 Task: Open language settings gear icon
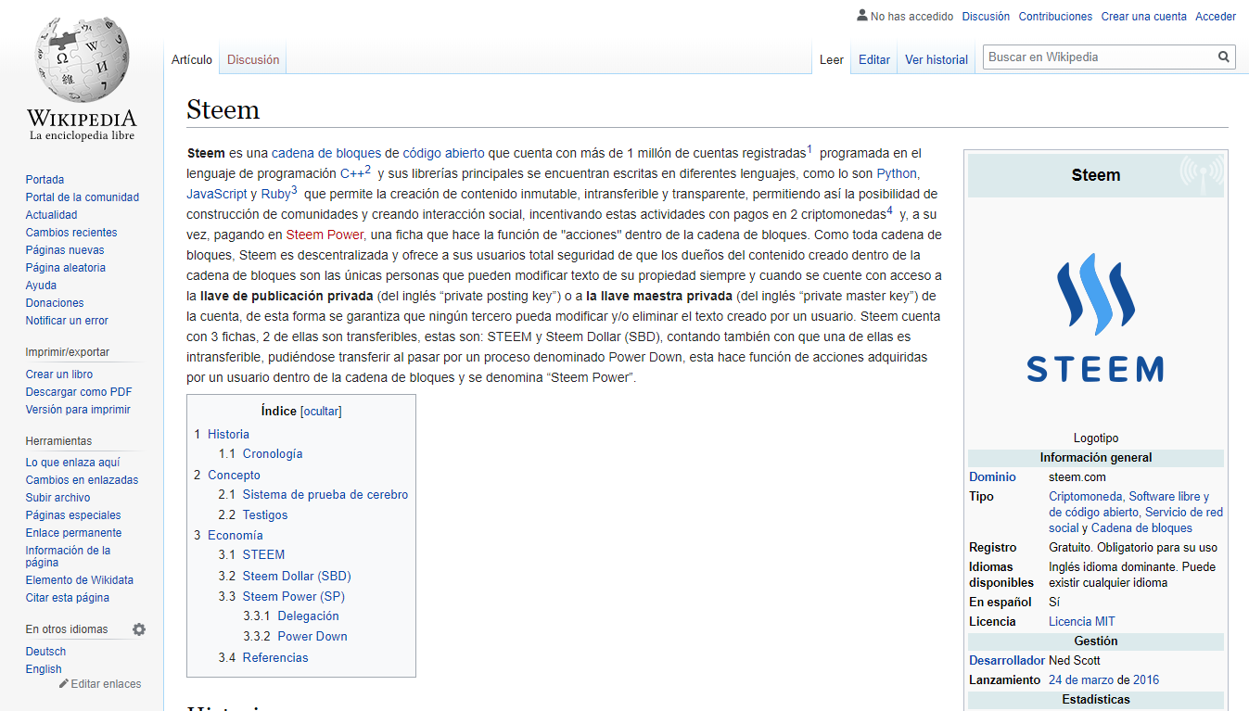click(139, 629)
